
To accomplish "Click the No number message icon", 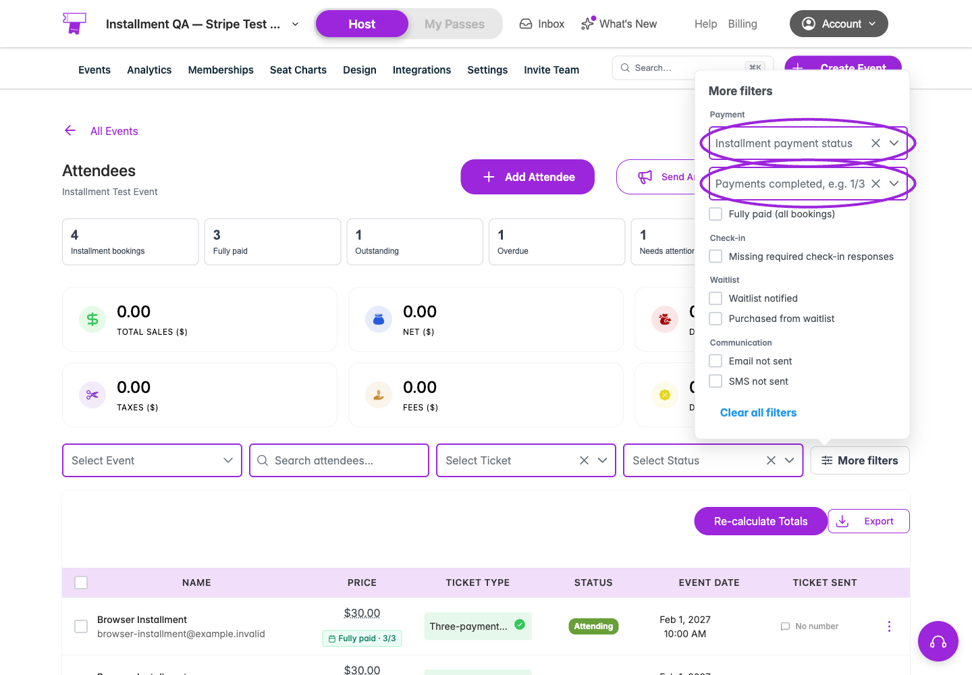I will click(785, 626).
